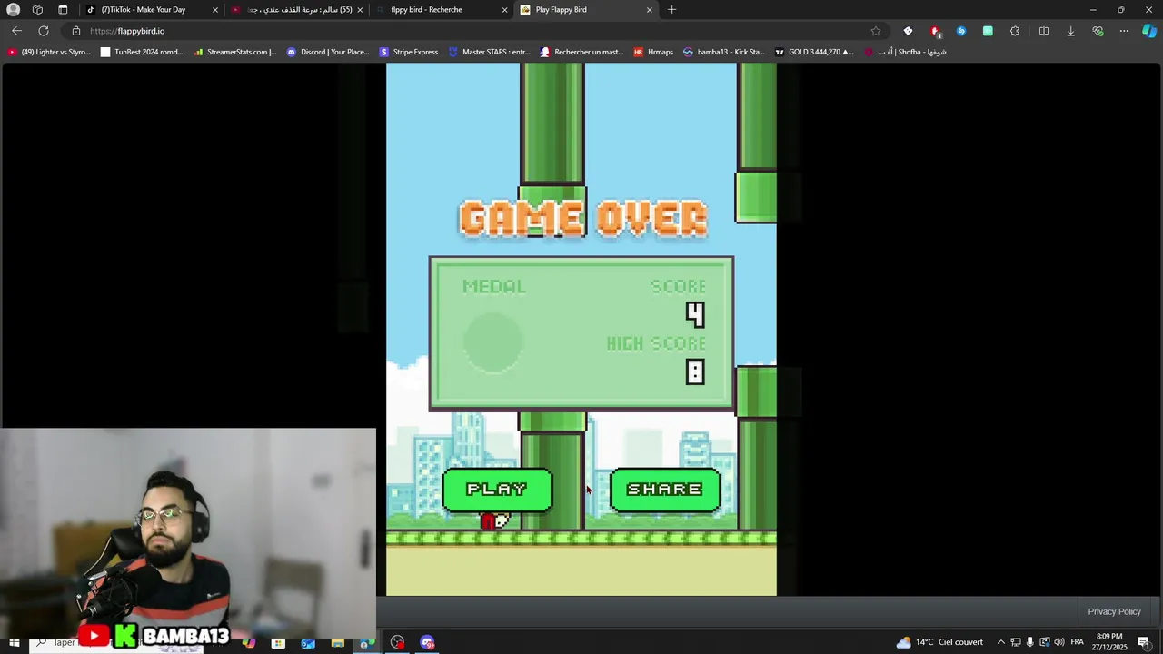Screen dimensions: 1163x654
Task: Open the GOLD 3 444,270 bookmark
Action: [814, 52]
